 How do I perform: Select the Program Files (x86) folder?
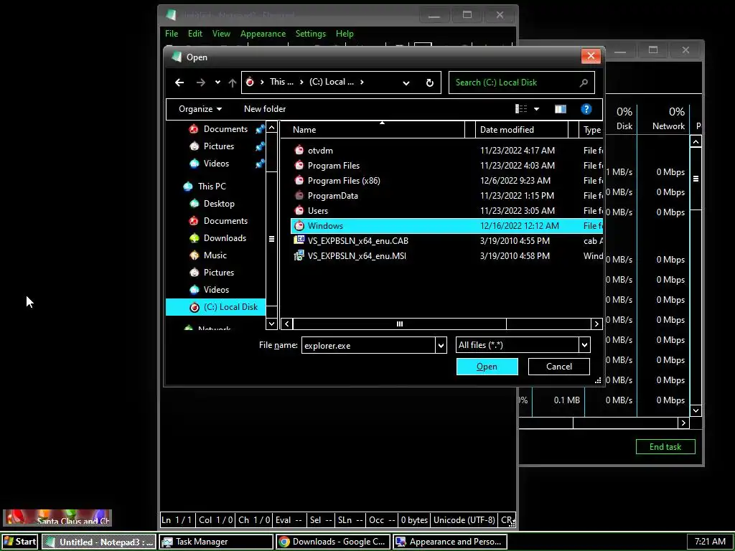tap(344, 180)
